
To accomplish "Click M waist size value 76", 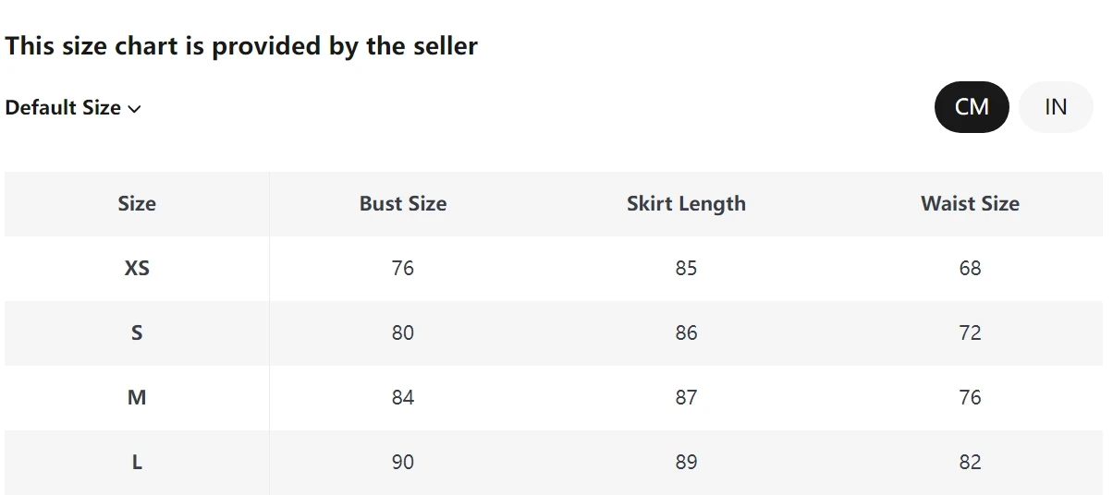I will tap(970, 398).
